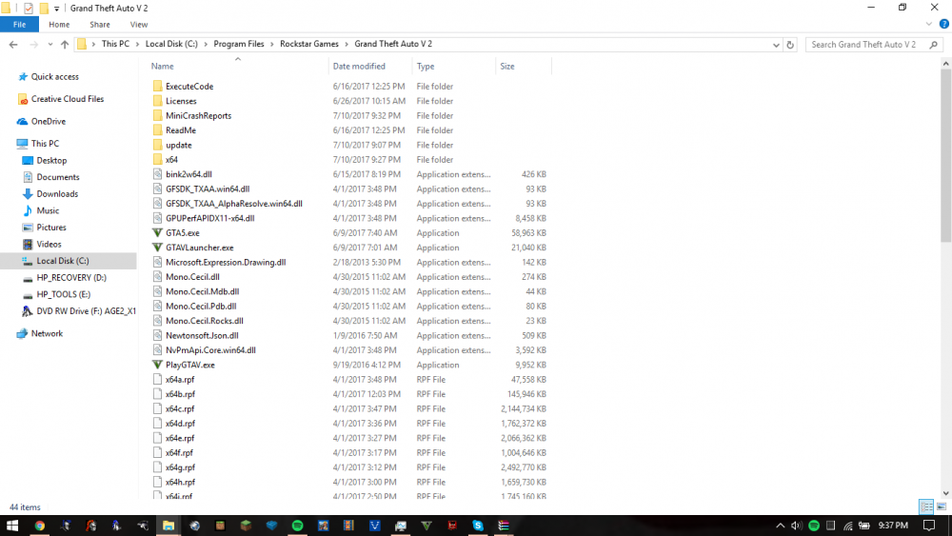Open Spotify from the taskbar

coord(297,526)
